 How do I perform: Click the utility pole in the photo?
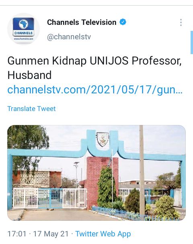pyautogui.click(x=142, y=171)
